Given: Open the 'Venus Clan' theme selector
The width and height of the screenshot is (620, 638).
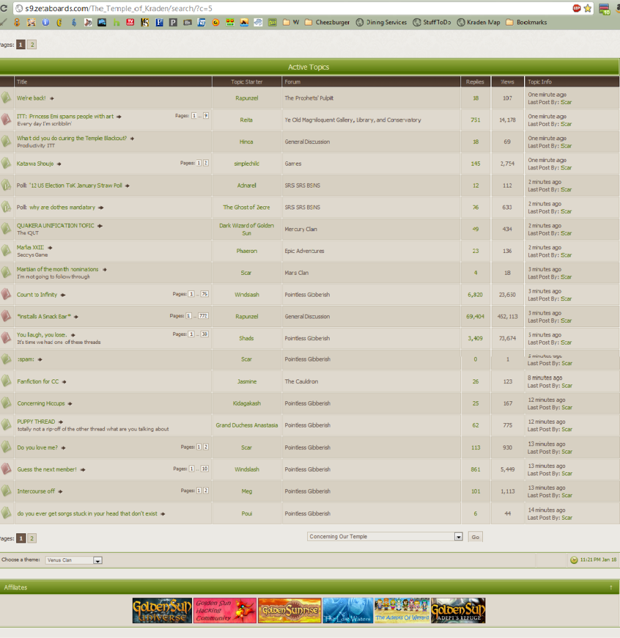Looking at the screenshot, I should tap(97, 560).
